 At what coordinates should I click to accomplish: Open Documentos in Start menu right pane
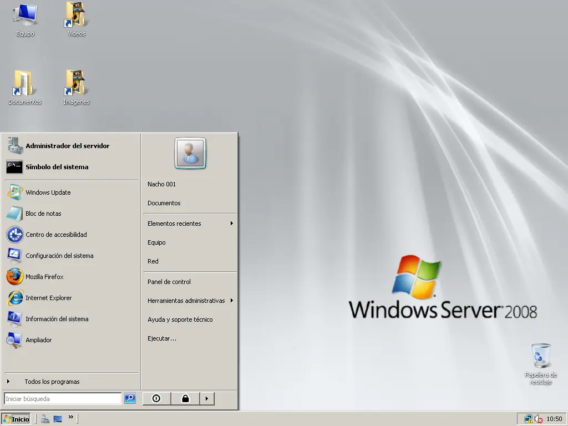[x=190, y=203]
